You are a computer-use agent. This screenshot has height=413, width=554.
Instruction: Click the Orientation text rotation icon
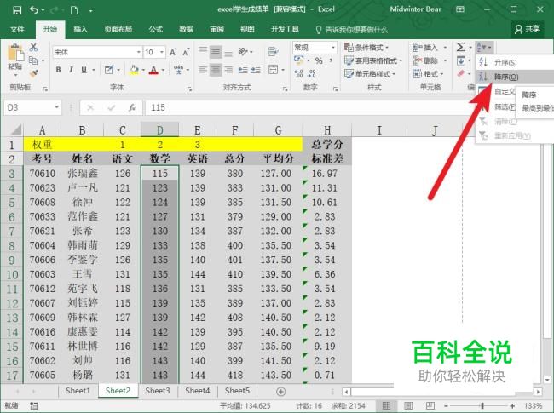[x=244, y=52]
